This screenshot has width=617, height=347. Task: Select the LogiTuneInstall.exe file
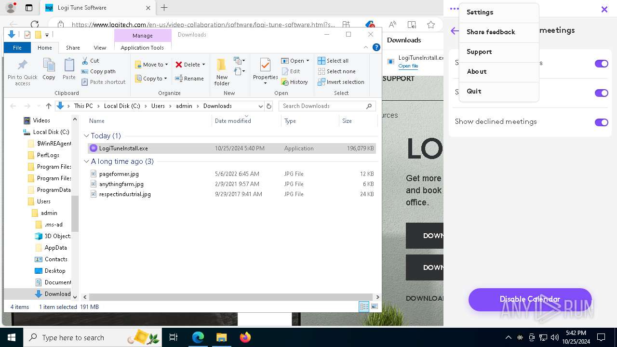point(232,148)
